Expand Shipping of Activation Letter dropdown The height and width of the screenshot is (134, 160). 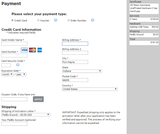point(26,115)
